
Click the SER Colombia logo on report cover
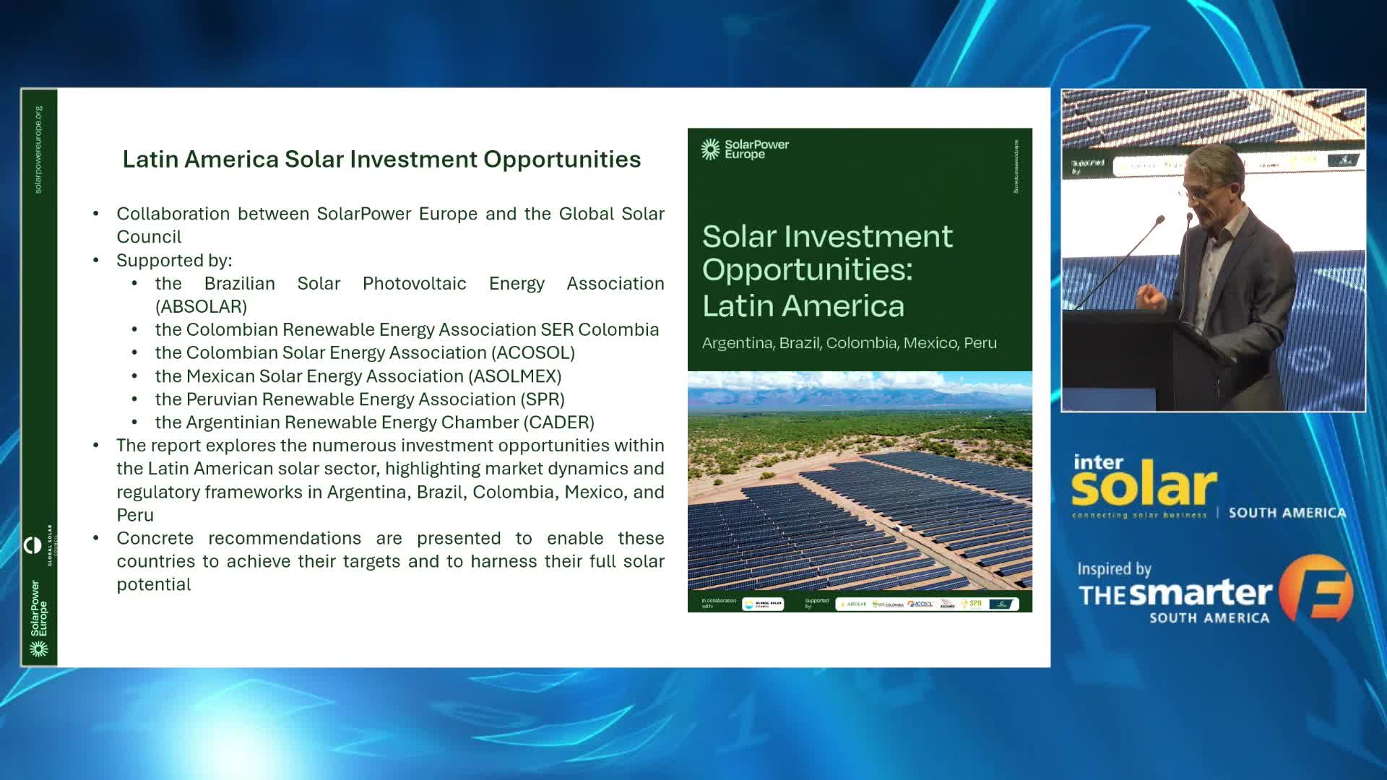coord(888,604)
